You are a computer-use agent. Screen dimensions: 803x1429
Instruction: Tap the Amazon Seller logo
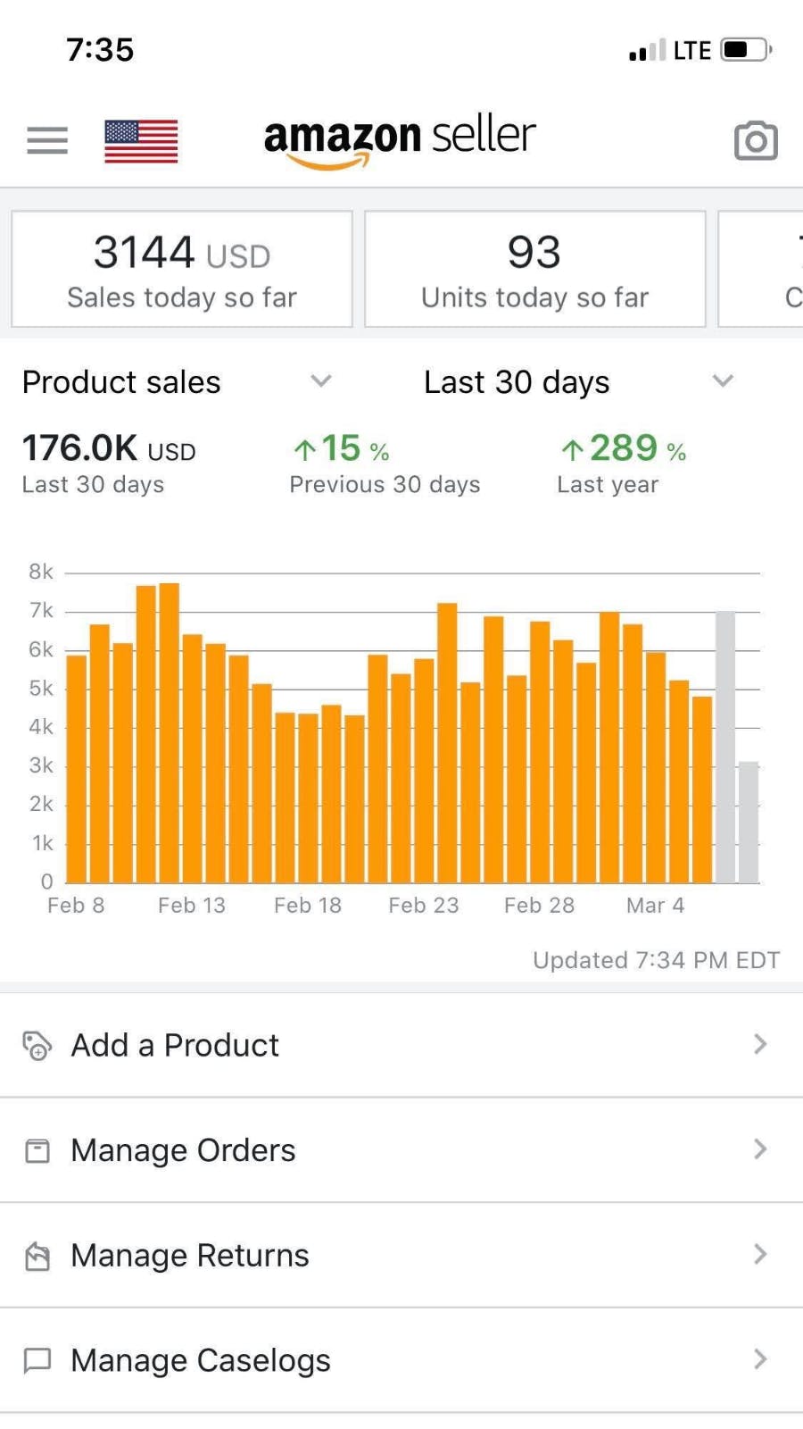(400, 139)
